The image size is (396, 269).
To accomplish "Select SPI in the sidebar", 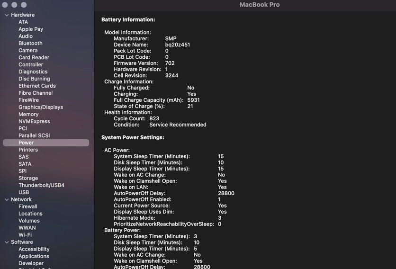I will pyautogui.click(x=22, y=171).
